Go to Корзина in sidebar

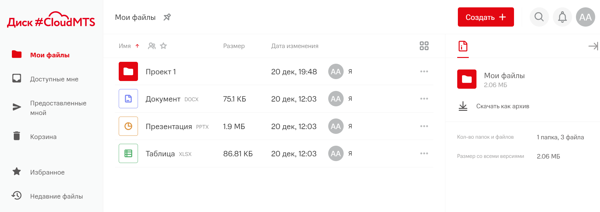pyautogui.click(x=43, y=137)
